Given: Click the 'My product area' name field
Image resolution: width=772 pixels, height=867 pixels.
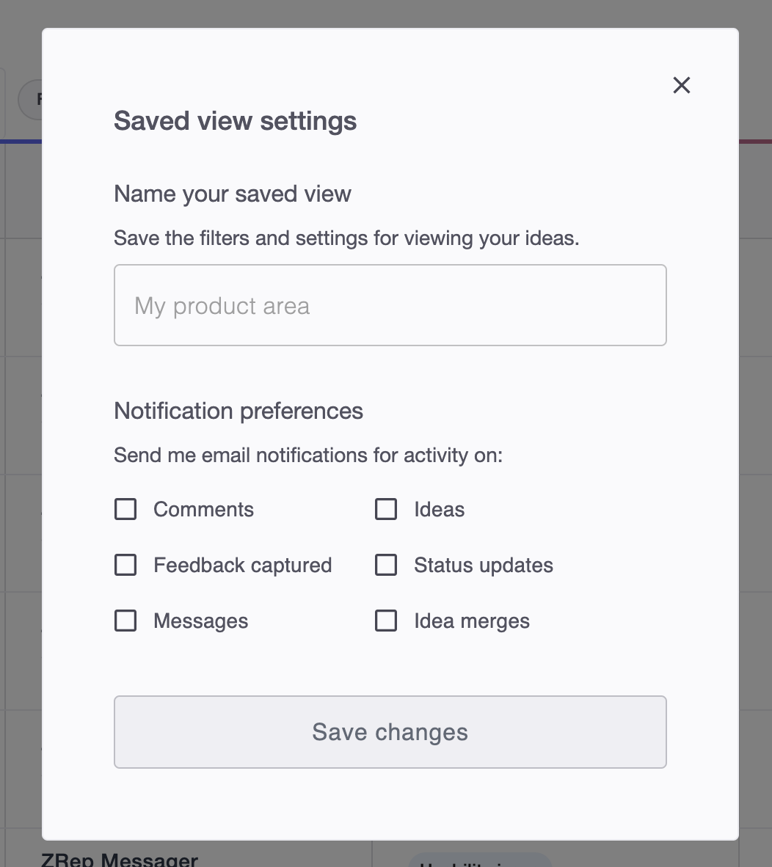Looking at the screenshot, I should click(390, 305).
